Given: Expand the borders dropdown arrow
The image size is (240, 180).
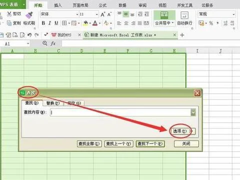Looking at the screenshot, I should [69, 23].
